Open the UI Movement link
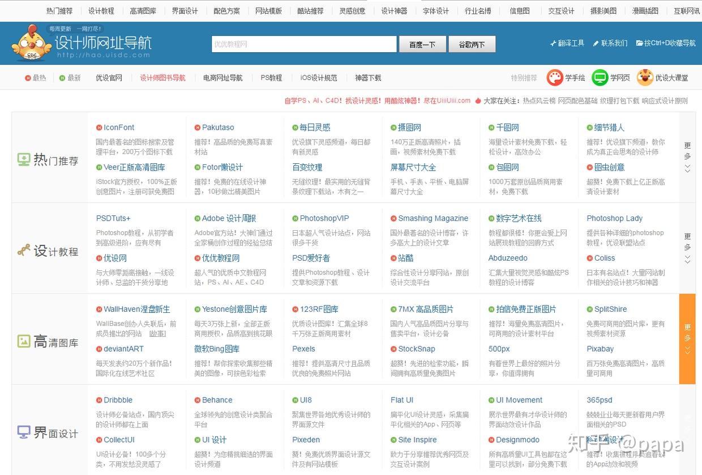Screen dimensions: 702x475 (x=520, y=400)
